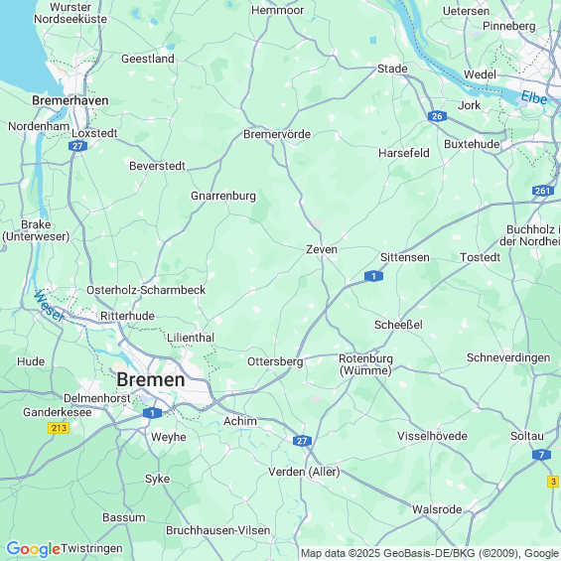Click the Bremervörde town label
Screen dimensions: 561x561
[277, 134]
